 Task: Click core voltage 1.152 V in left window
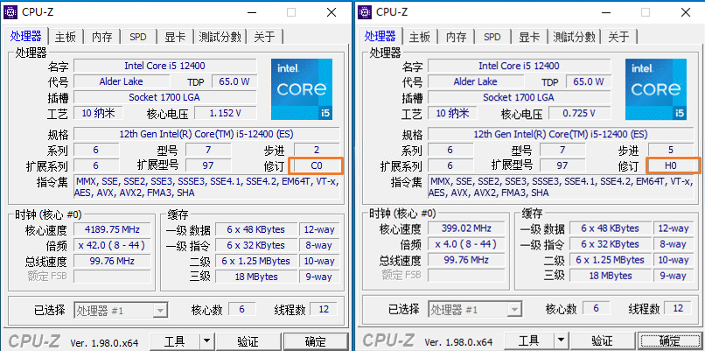(x=226, y=113)
